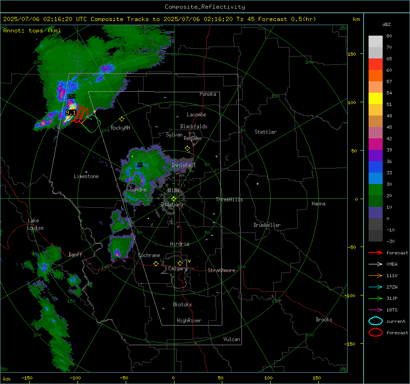
Task: Click the ThreeHills label
Action: pos(229,200)
